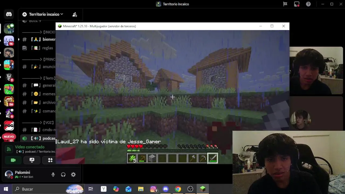Open the bienvenida text channel

[39, 39]
